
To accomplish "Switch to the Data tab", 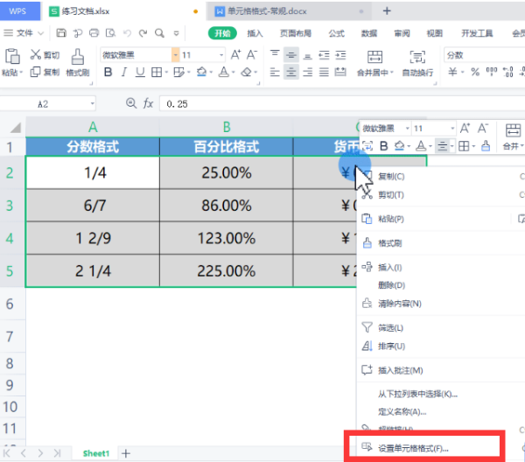I will point(369,33).
